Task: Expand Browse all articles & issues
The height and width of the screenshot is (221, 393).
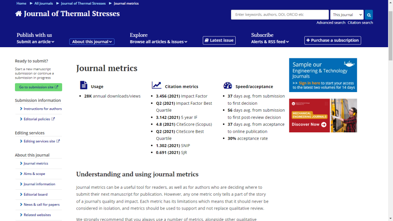Action: (159, 41)
